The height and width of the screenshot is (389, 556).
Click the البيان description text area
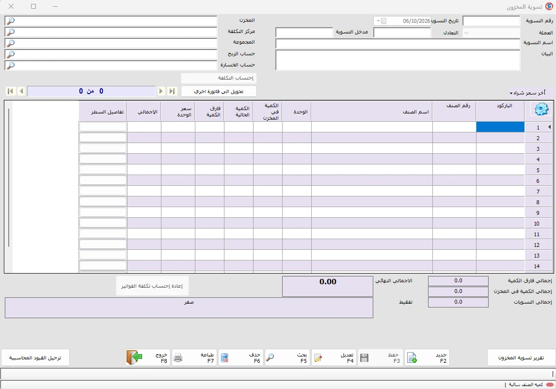pos(398,60)
